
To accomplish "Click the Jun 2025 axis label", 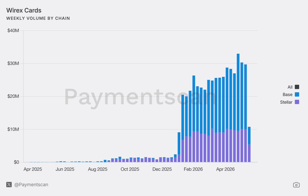I will pos(65,169).
